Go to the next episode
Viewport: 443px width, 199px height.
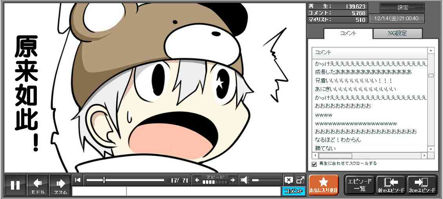[422, 185]
